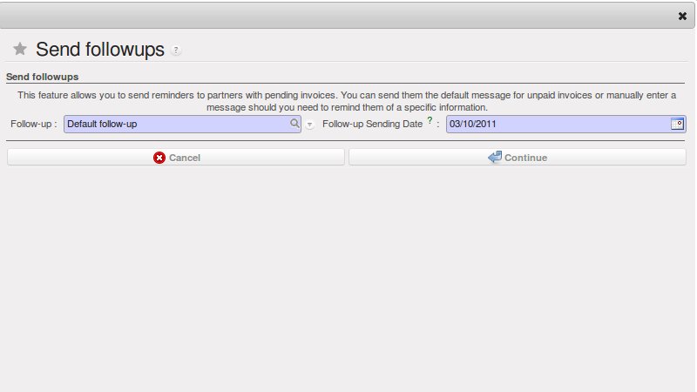Click the green help mark by Sending Date
697x392 pixels.
[430, 121]
